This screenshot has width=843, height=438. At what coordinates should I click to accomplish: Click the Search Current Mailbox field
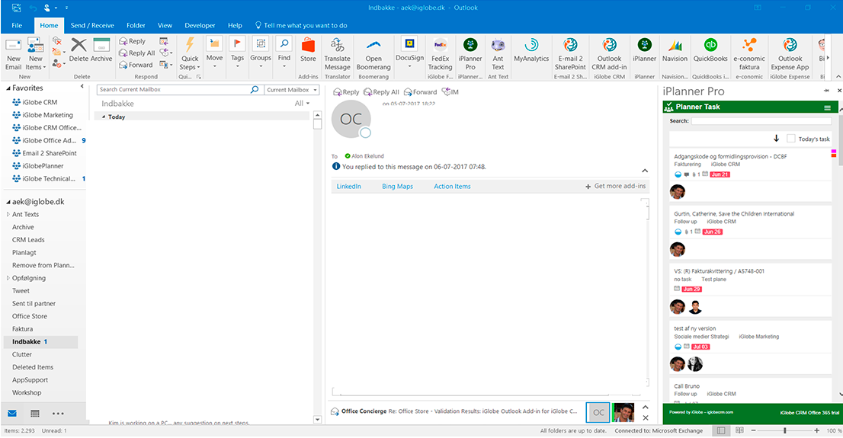pos(173,90)
